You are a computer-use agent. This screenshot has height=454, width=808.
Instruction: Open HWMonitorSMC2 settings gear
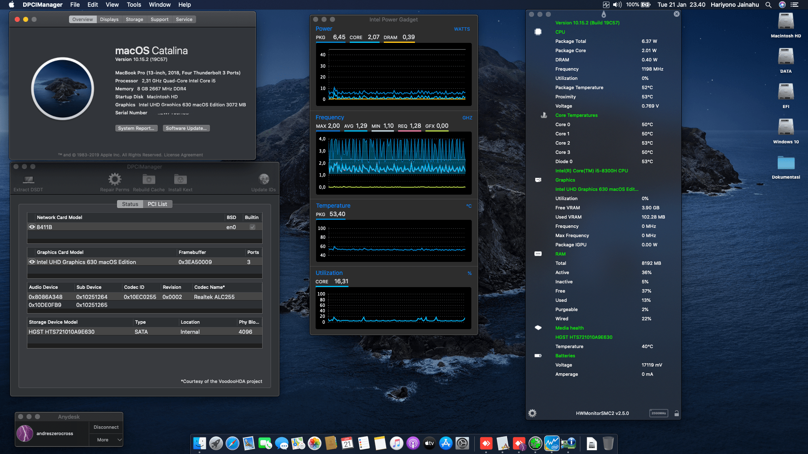(x=532, y=413)
